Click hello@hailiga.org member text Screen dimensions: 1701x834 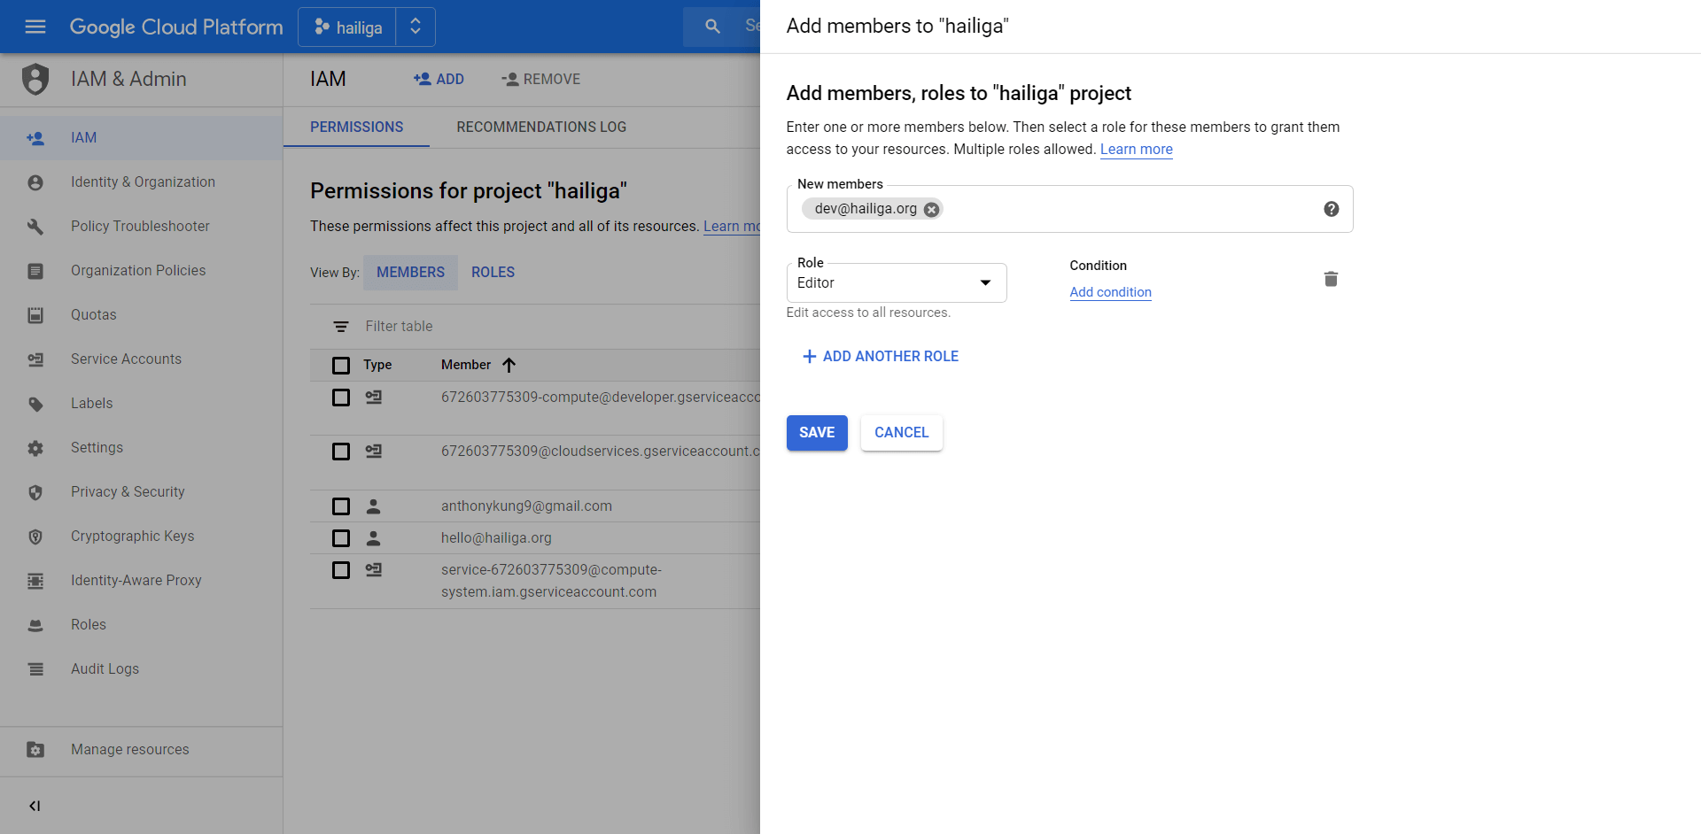[496, 538]
